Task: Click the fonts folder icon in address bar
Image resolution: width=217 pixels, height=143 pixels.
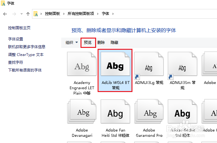Action: point(36,14)
